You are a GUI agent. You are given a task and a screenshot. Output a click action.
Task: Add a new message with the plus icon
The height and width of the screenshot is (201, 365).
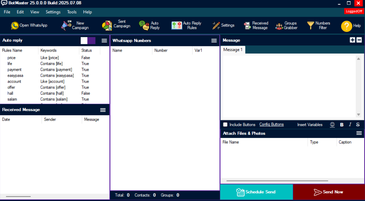(x=352, y=40)
